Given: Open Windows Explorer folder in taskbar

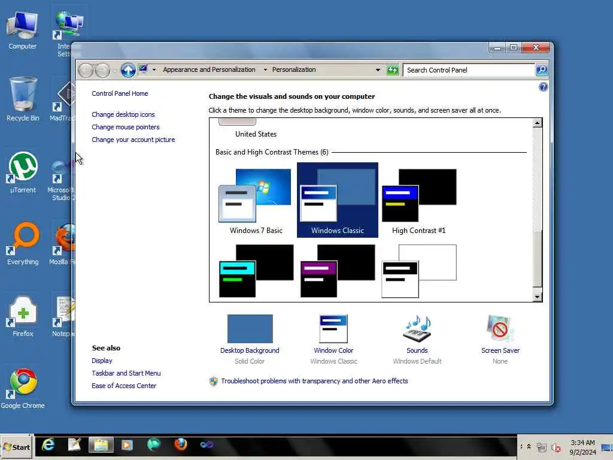Looking at the screenshot, I should click(x=101, y=445).
